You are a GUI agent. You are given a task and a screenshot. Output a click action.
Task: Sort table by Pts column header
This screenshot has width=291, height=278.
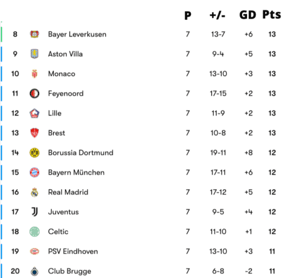[x=272, y=15]
